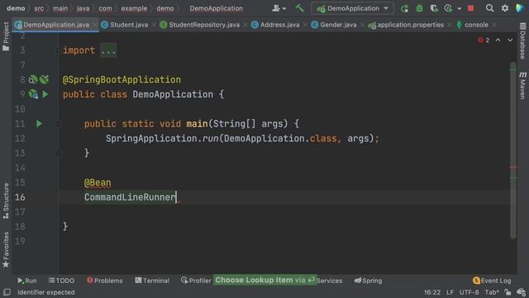This screenshot has width=529, height=298.
Task: Open application.properties tab
Action: pyautogui.click(x=410, y=25)
